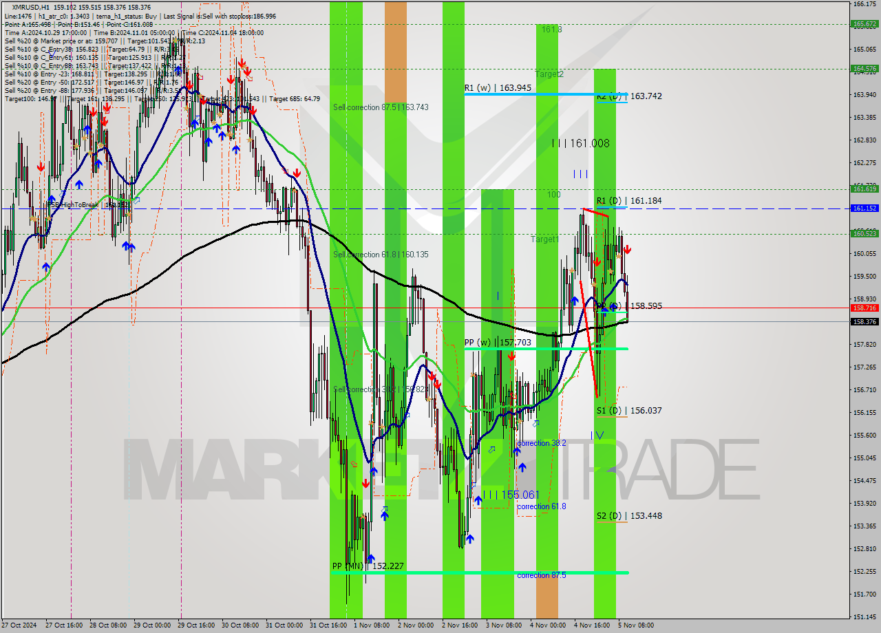Click the | | | 161.008 wave label
881x633 pixels.
click(x=581, y=144)
